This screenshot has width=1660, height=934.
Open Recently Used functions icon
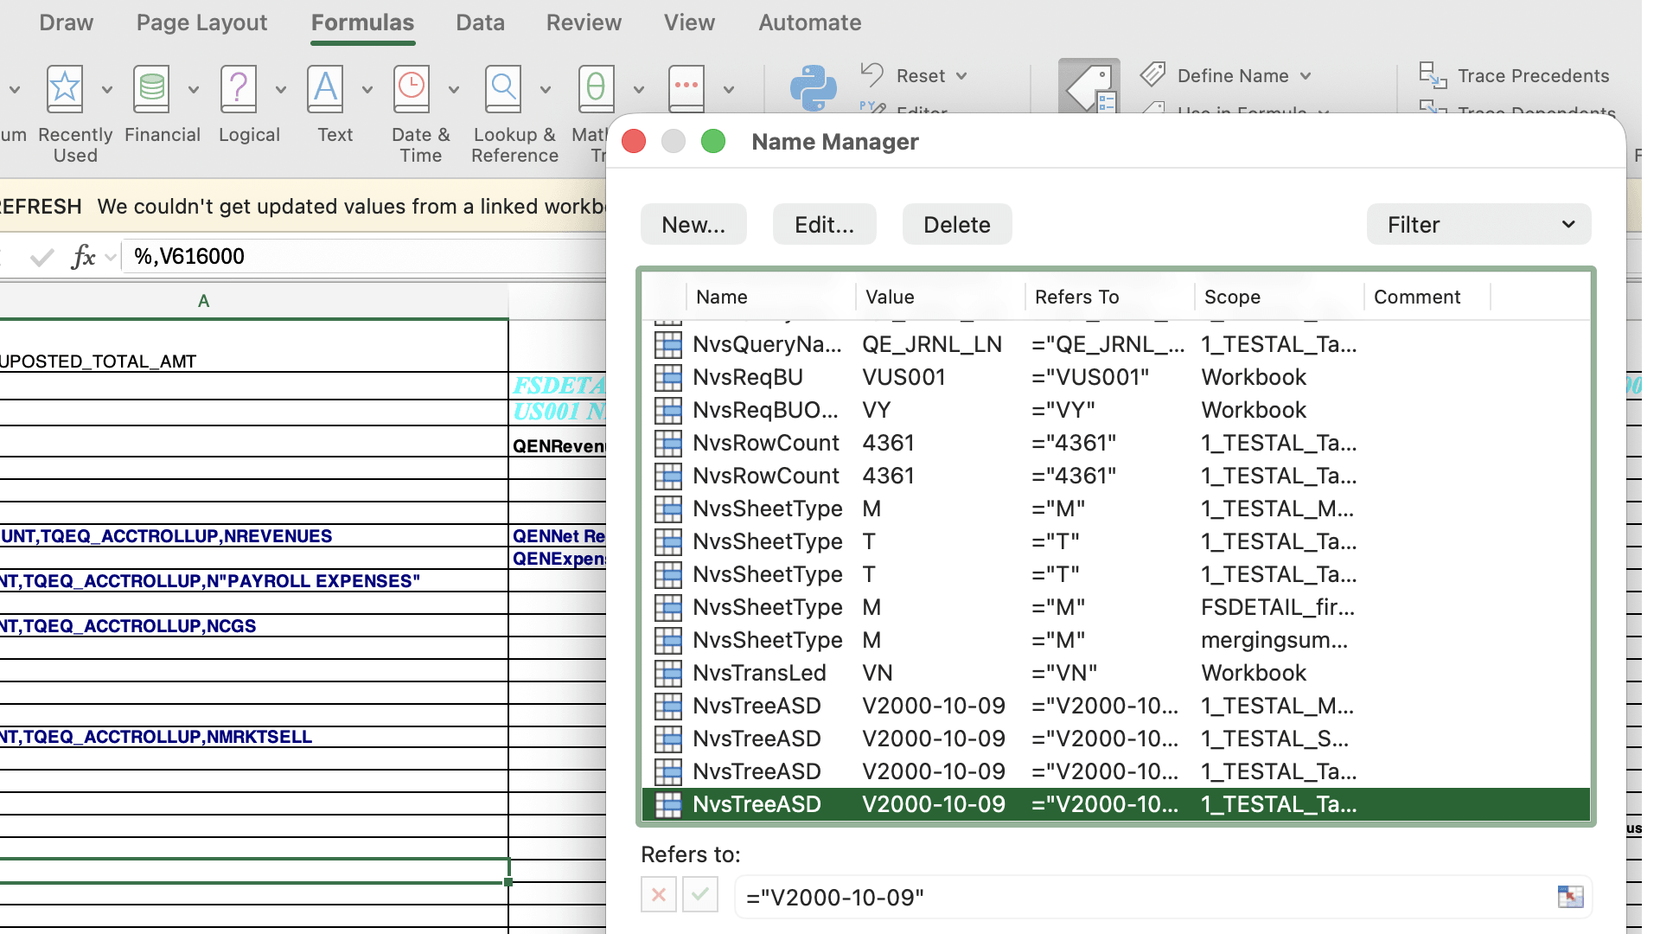tap(65, 89)
